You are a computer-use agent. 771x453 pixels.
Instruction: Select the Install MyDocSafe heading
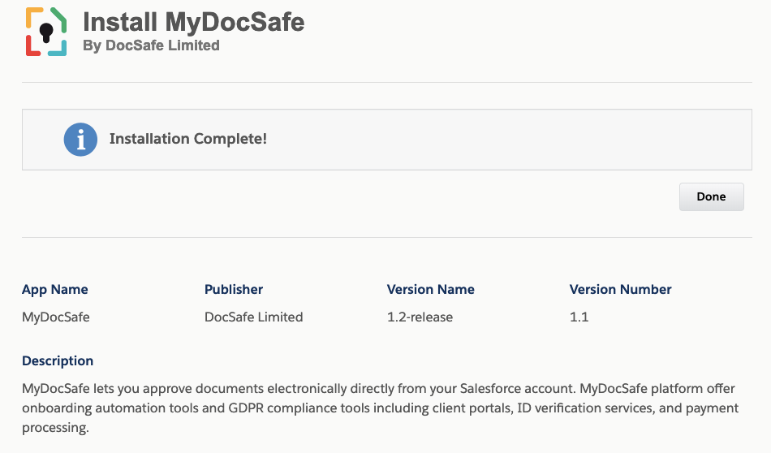(x=193, y=22)
